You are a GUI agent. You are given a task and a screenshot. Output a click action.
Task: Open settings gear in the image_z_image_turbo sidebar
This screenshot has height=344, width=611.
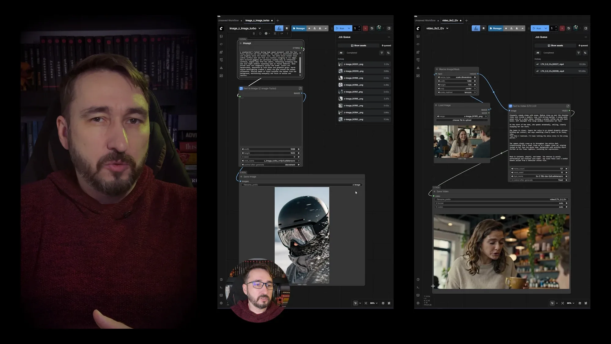(221, 303)
